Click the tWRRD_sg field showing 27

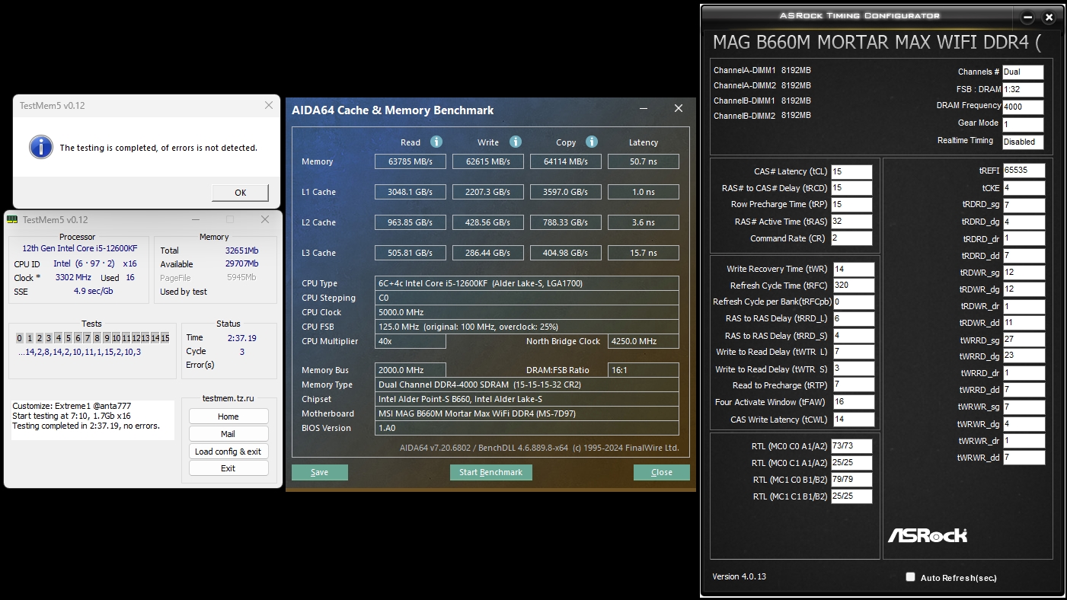[x=1024, y=340]
